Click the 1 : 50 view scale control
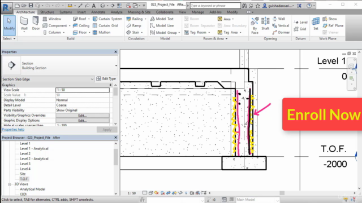This screenshot has height=203, width=362. click(132, 193)
